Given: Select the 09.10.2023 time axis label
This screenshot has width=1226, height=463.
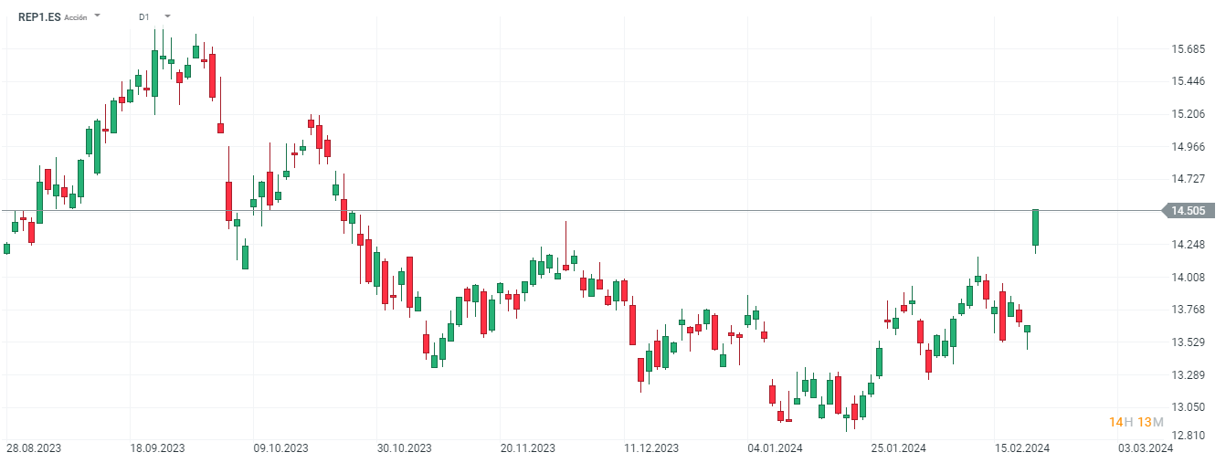Looking at the screenshot, I should pos(280,448).
